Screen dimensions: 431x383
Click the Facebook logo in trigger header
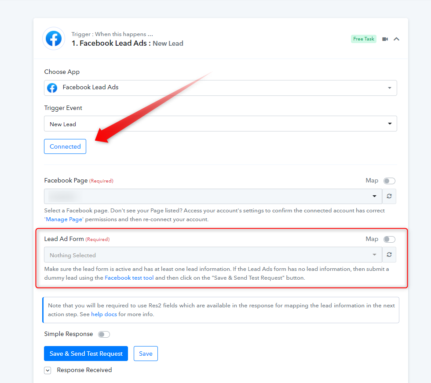pyautogui.click(x=54, y=38)
